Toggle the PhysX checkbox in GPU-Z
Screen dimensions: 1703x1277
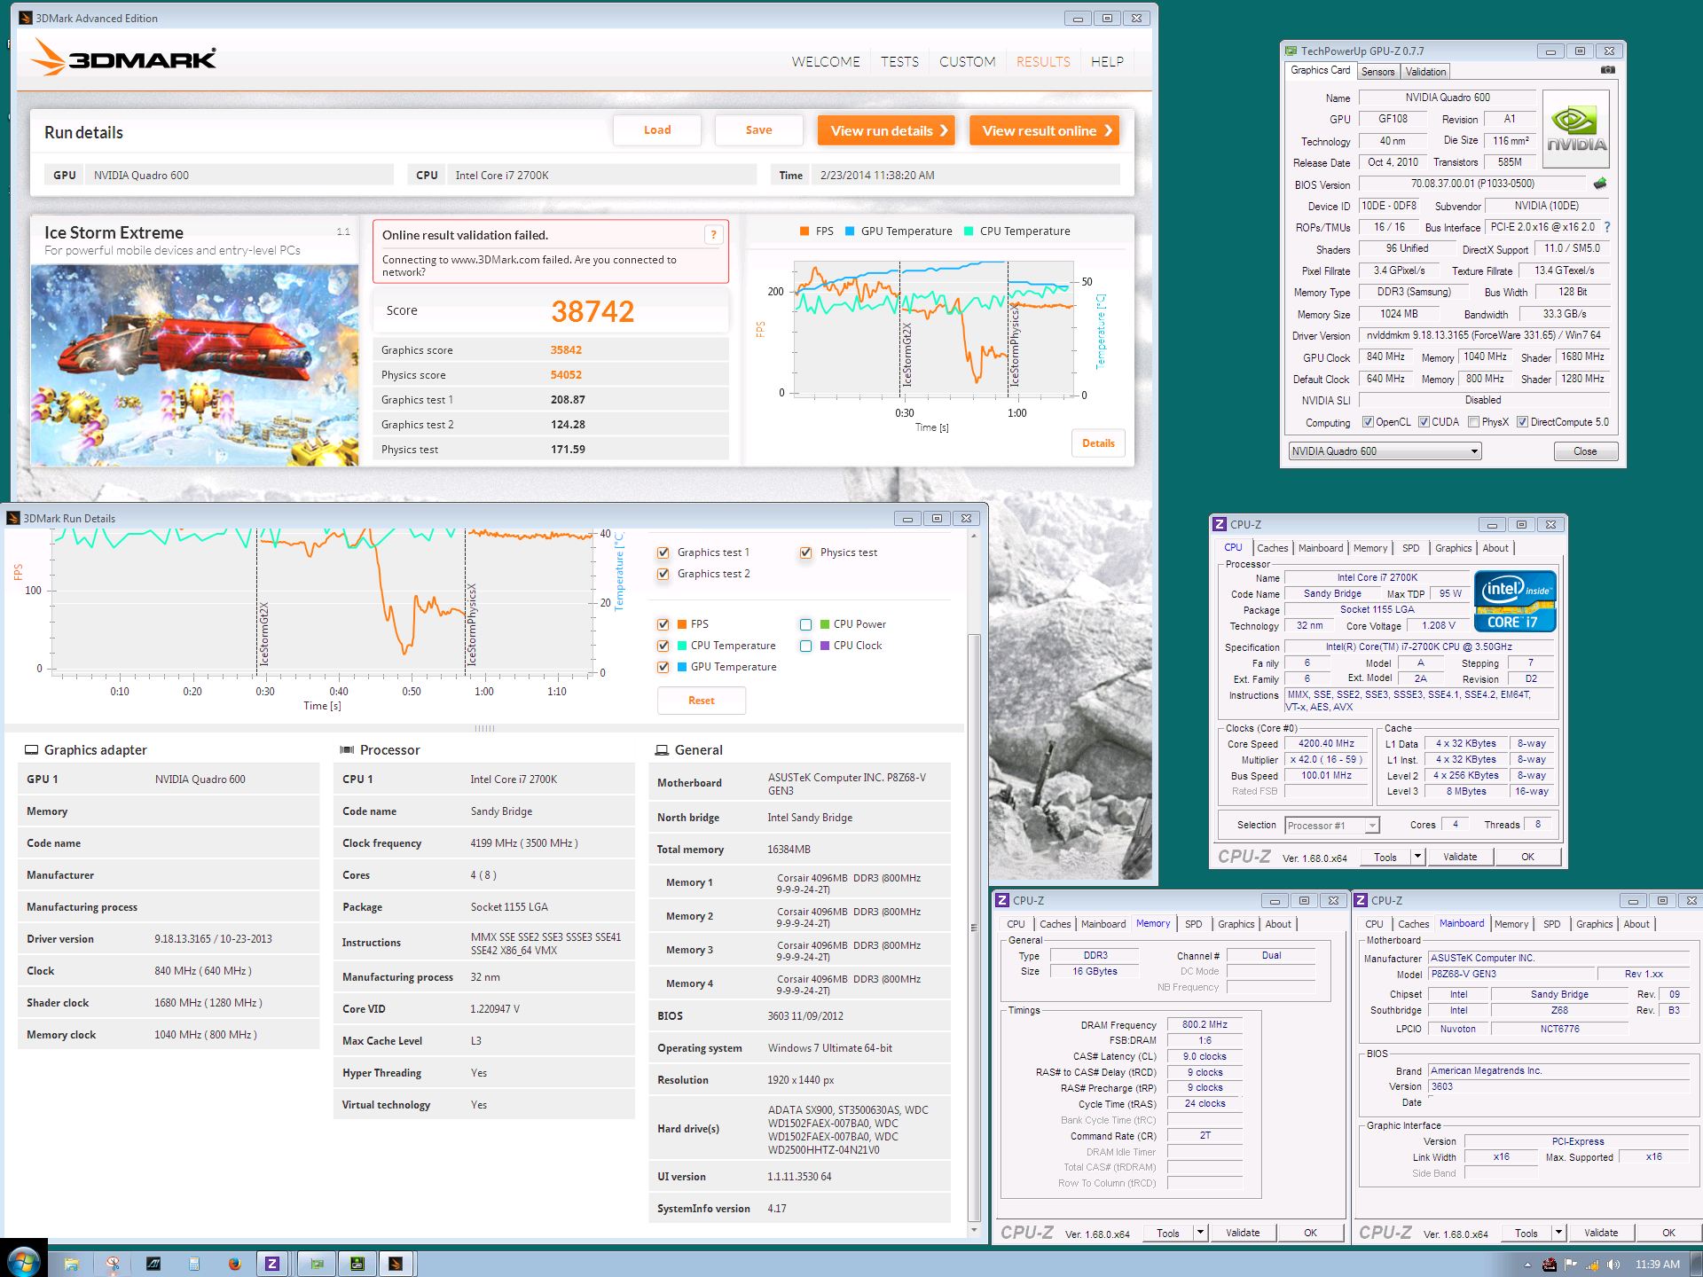pos(1473,422)
